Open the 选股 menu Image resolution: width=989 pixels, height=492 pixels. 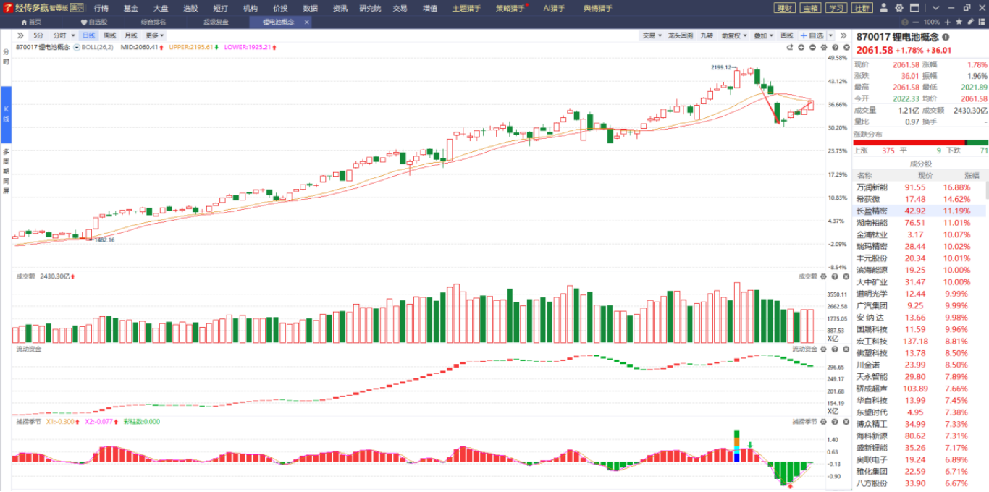click(x=190, y=8)
